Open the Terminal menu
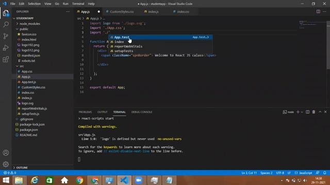 click(78, 4)
